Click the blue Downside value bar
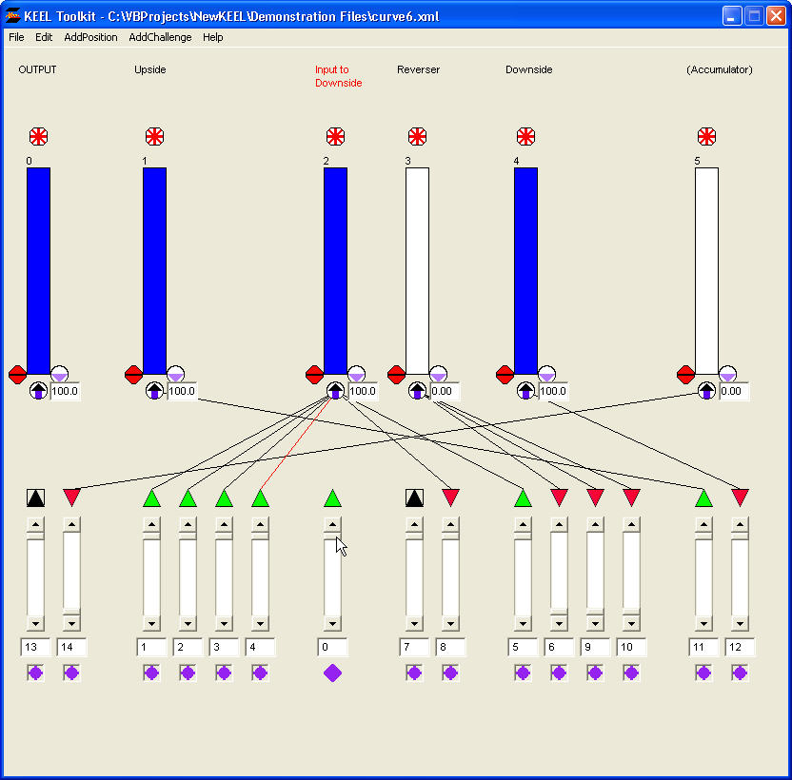Viewport: 792px width, 780px height. pyautogui.click(x=525, y=271)
